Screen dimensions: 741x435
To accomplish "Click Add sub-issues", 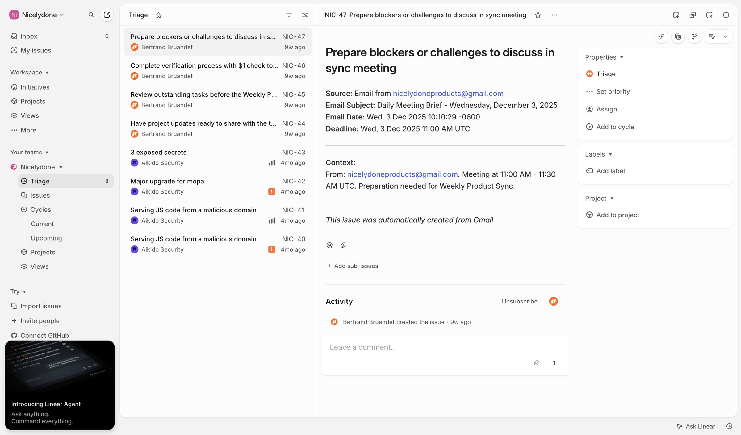I will tap(352, 266).
